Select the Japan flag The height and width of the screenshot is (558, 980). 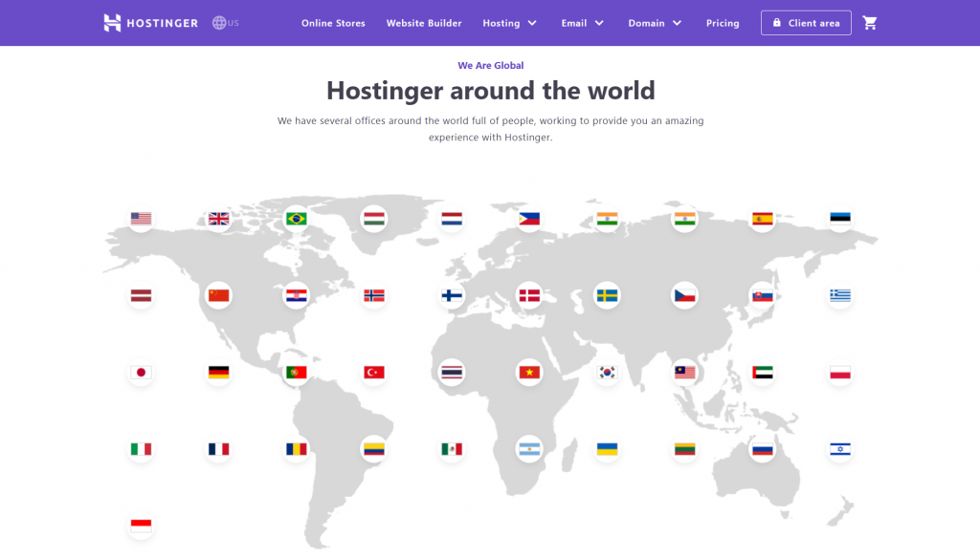(x=142, y=372)
